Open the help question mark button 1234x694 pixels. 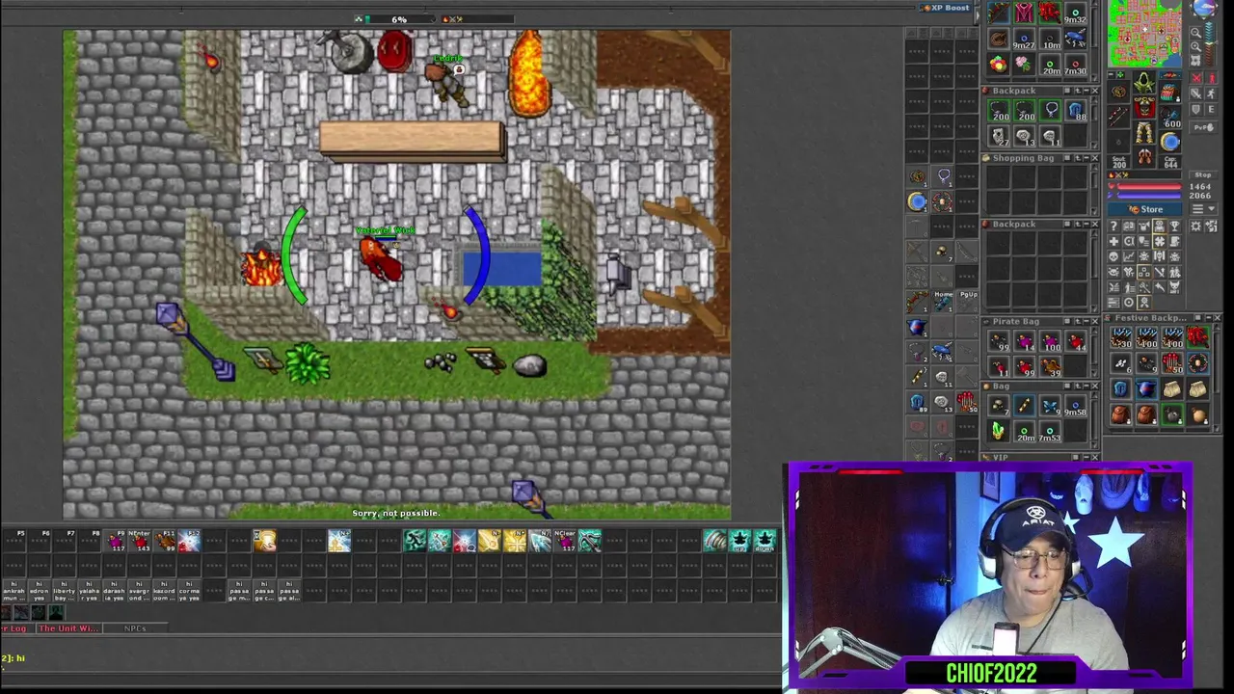[1114, 227]
